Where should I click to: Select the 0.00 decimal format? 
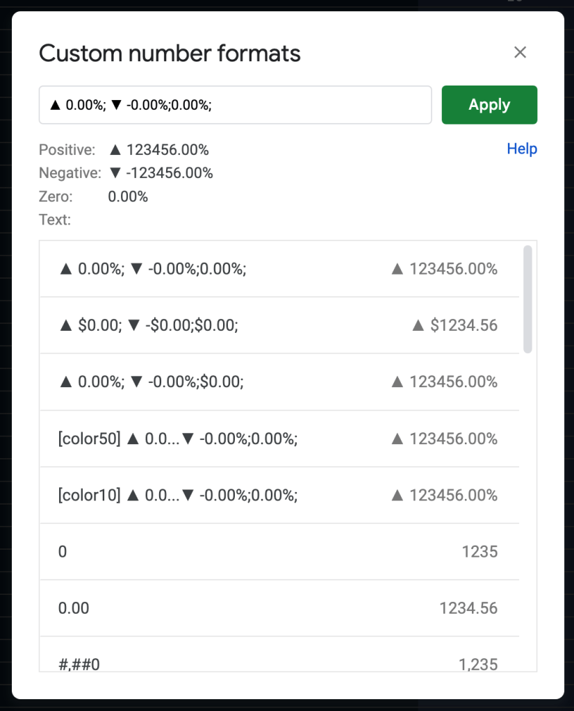74,608
